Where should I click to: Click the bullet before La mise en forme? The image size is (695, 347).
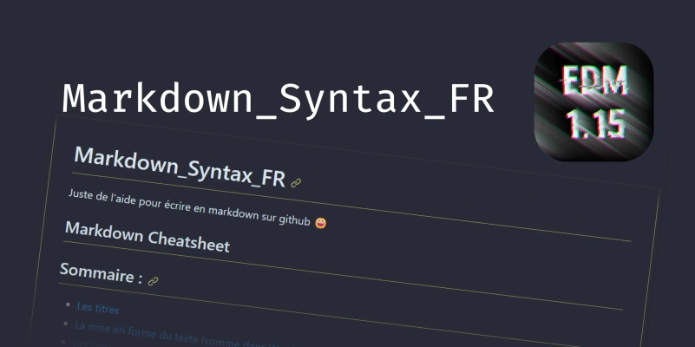pos(66,324)
